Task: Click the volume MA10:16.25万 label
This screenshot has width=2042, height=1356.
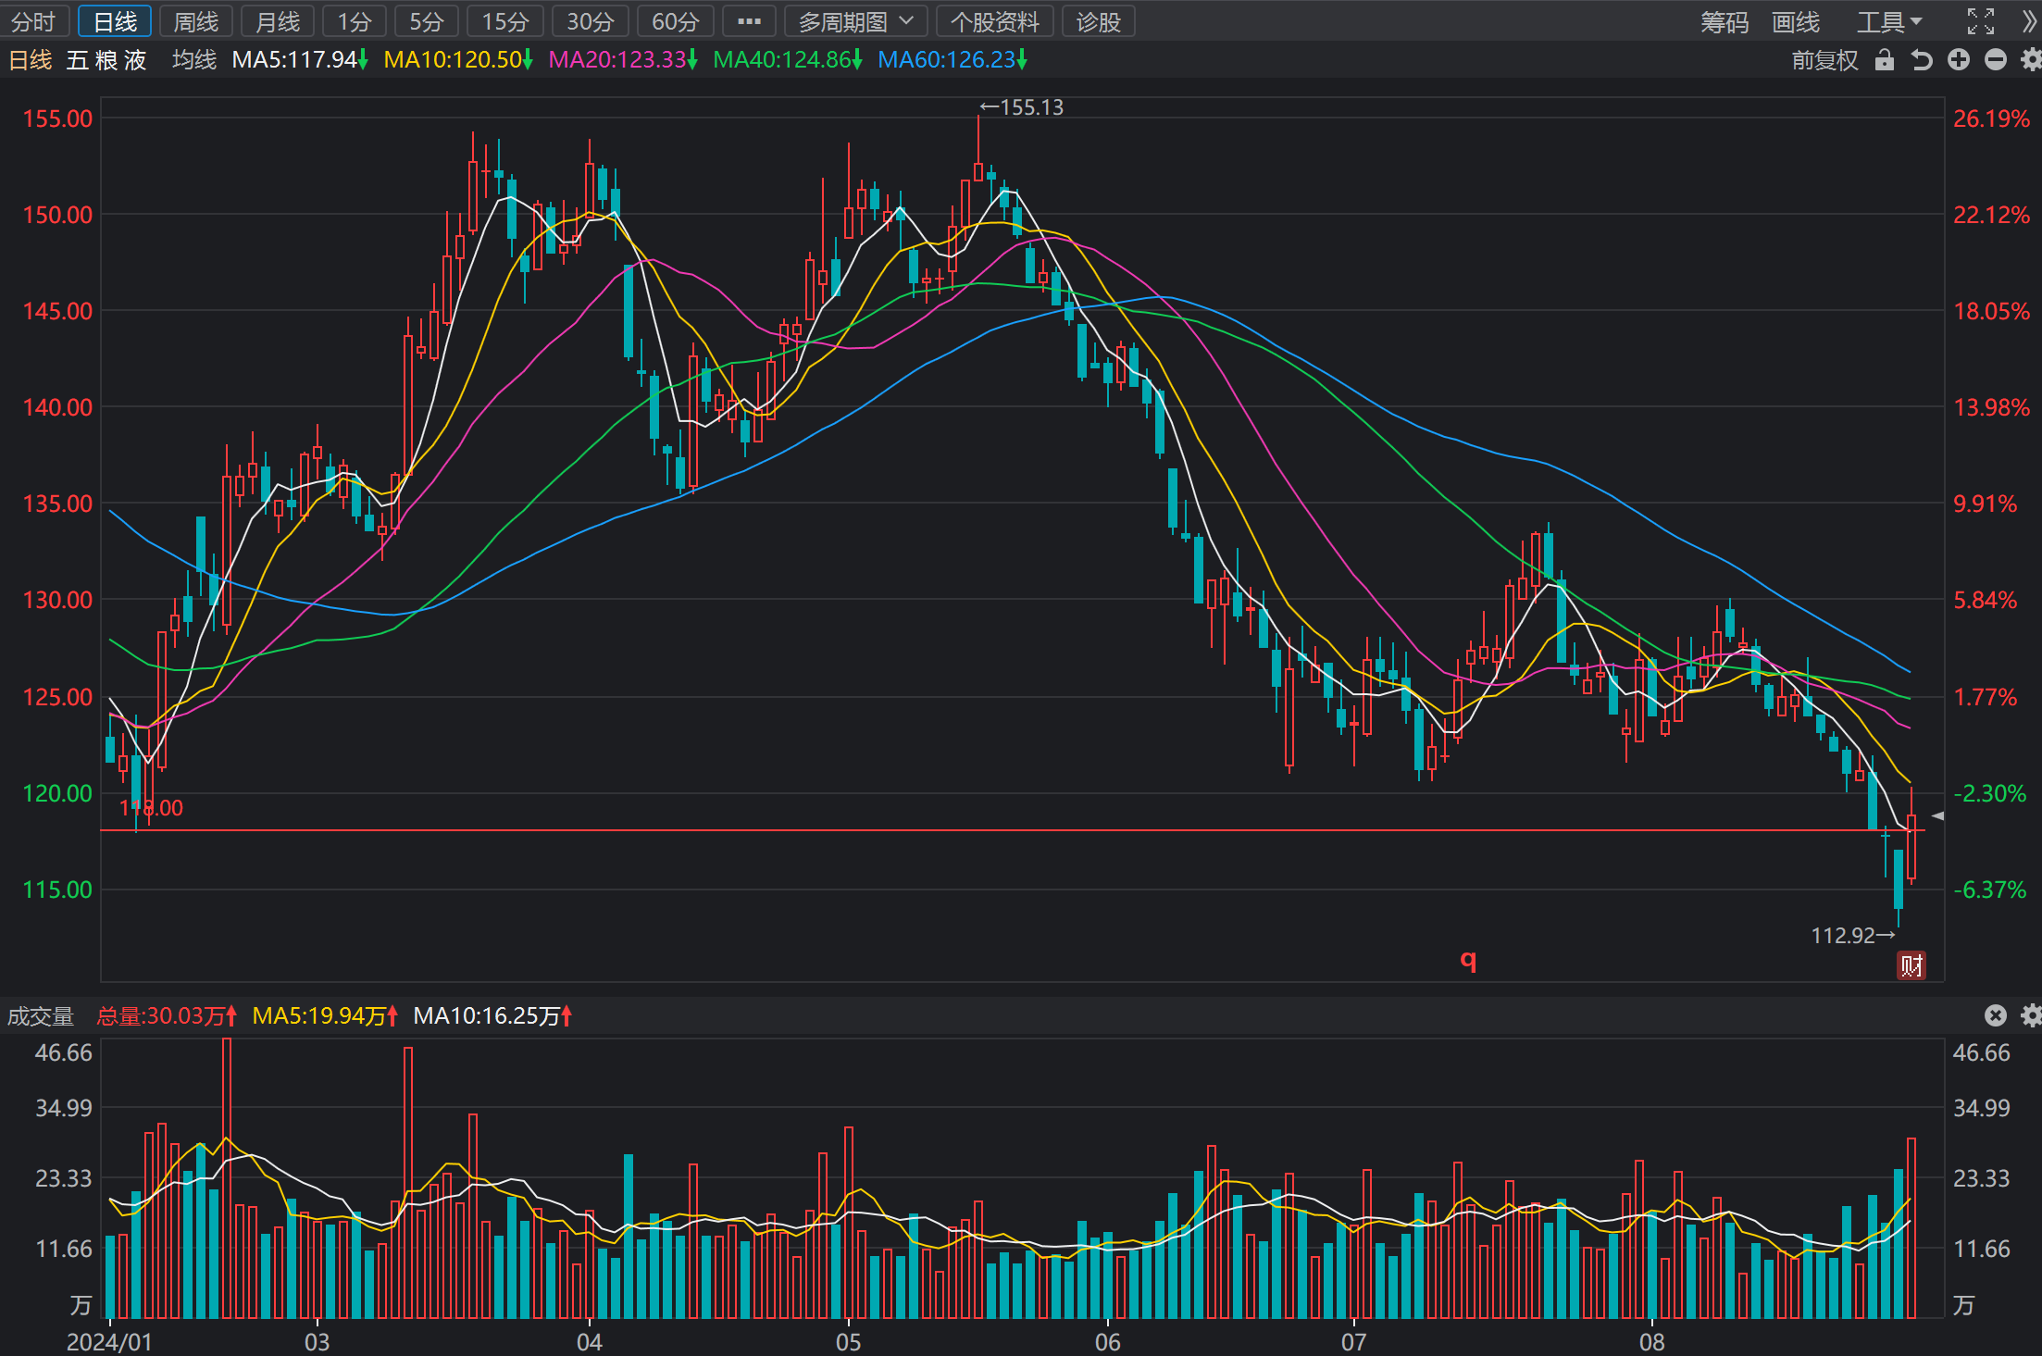Action: 492,1016
